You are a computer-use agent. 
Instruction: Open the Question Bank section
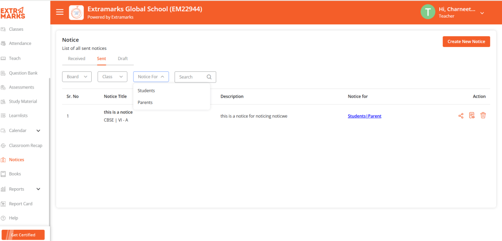[x=23, y=73]
